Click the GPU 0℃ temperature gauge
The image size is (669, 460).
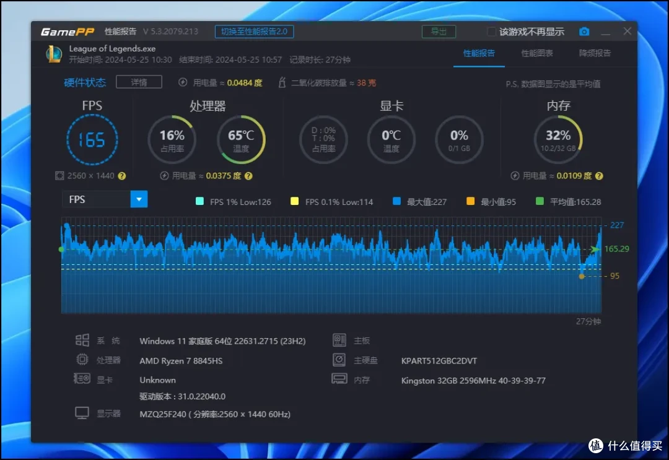coord(391,139)
